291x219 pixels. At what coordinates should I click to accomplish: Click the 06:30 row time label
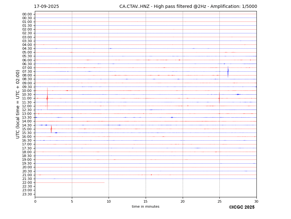[x=27, y=64]
